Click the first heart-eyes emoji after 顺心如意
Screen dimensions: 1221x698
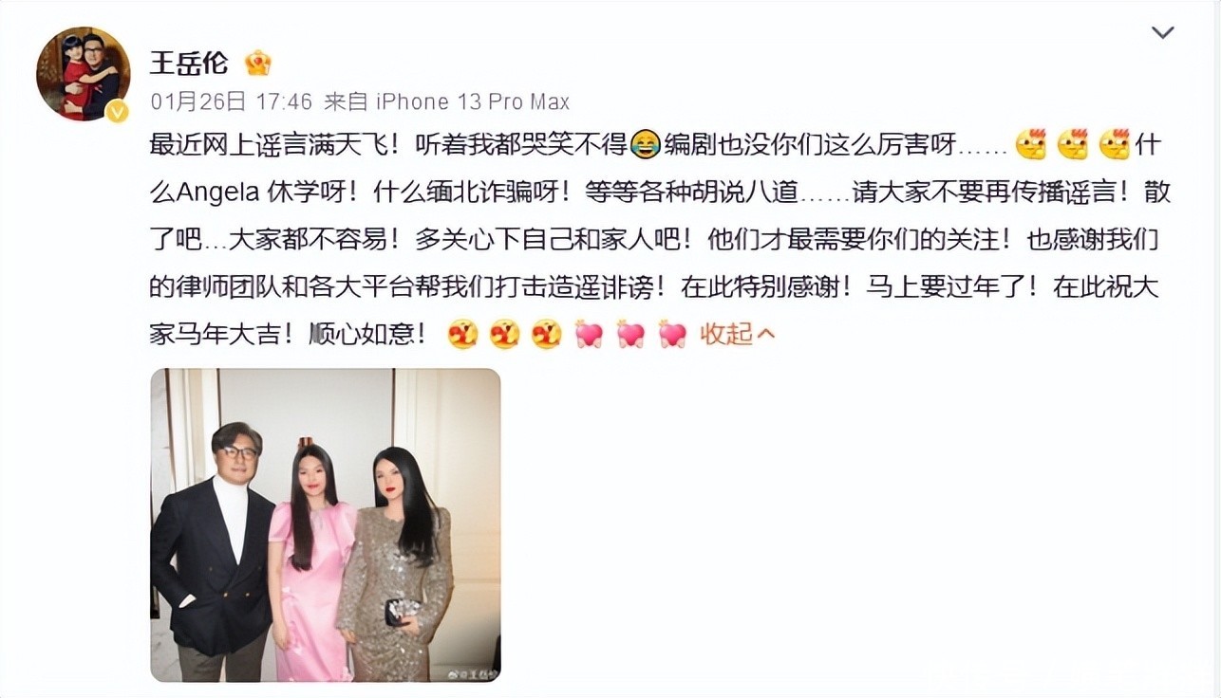tap(462, 334)
